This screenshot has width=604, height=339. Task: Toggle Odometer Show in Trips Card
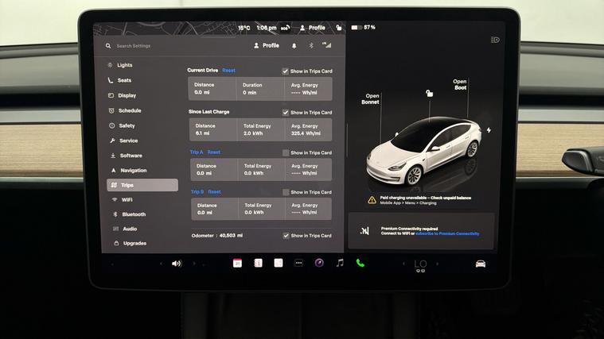point(286,236)
